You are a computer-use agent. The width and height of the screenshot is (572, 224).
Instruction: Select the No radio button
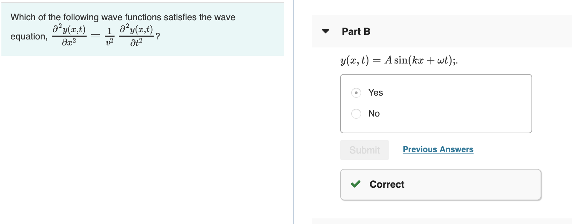(356, 113)
